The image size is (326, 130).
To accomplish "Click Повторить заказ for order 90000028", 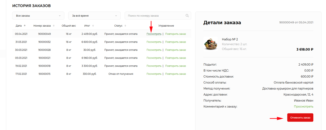I will [x=175, y=50].
